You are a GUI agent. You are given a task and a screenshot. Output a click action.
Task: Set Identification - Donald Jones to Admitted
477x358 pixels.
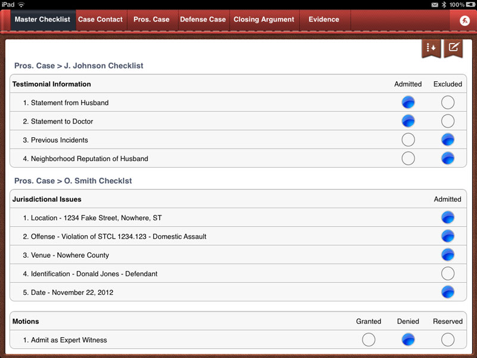[448, 273]
